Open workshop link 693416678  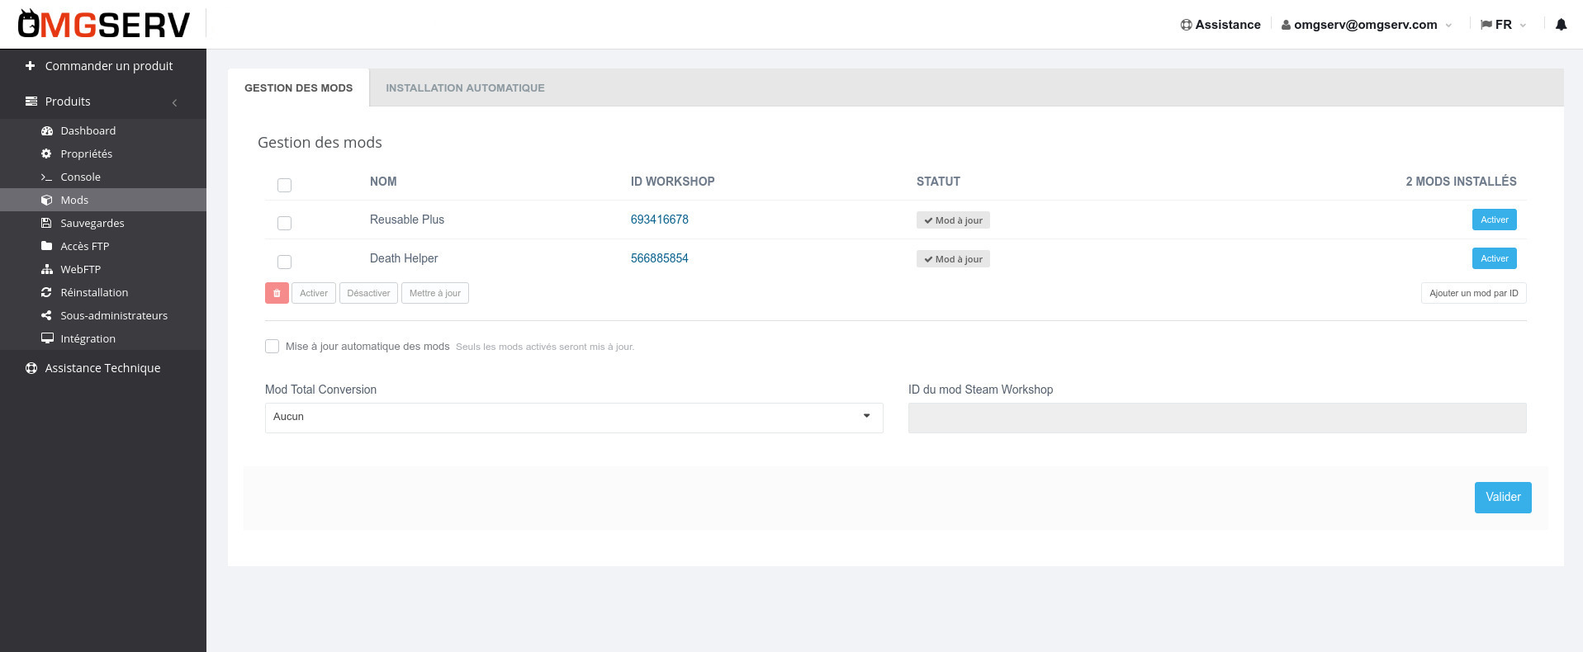coord(660,220)
